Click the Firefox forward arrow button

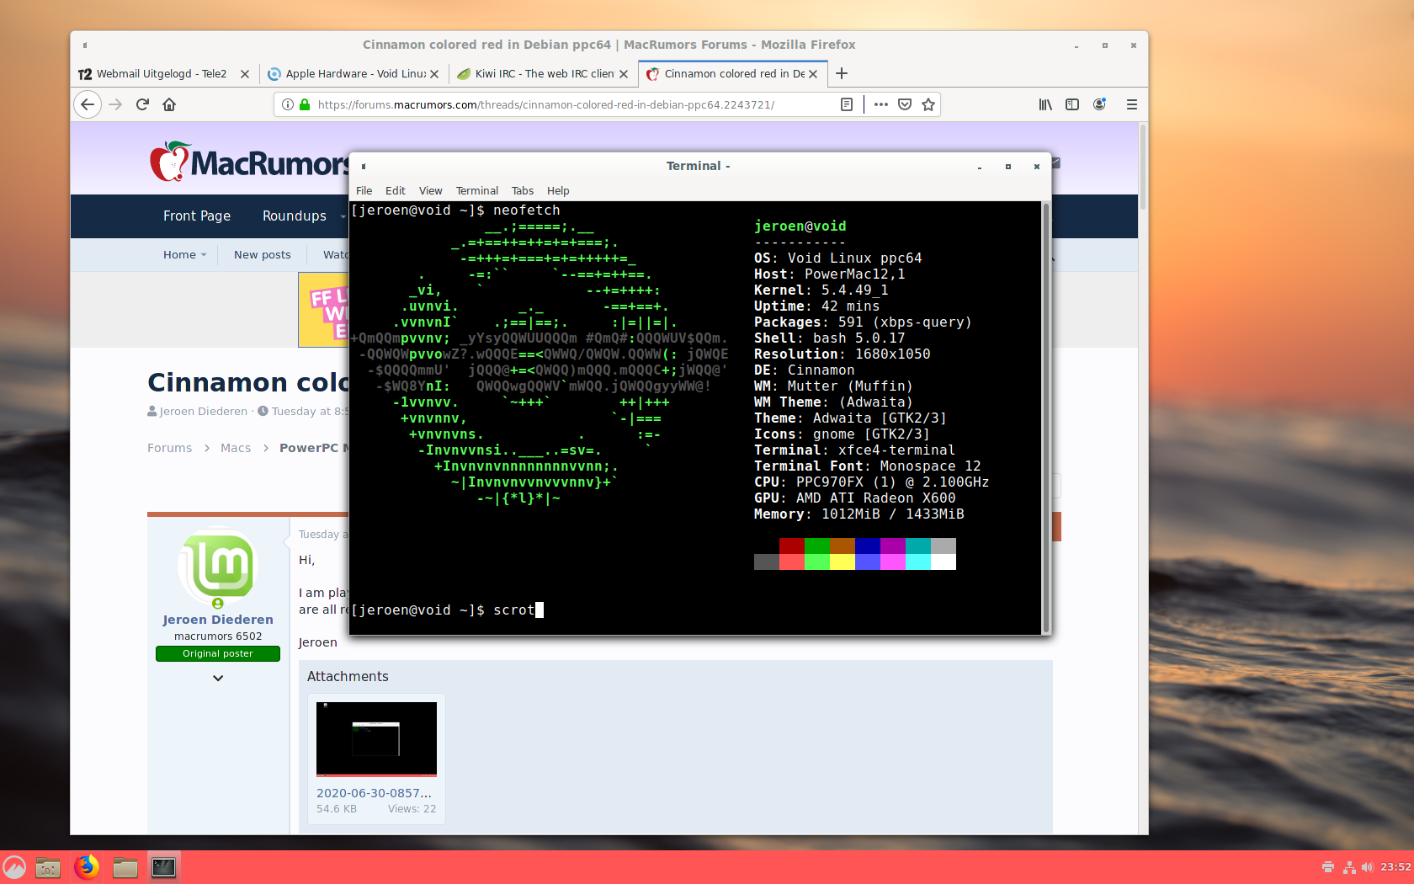coord(115,104)
